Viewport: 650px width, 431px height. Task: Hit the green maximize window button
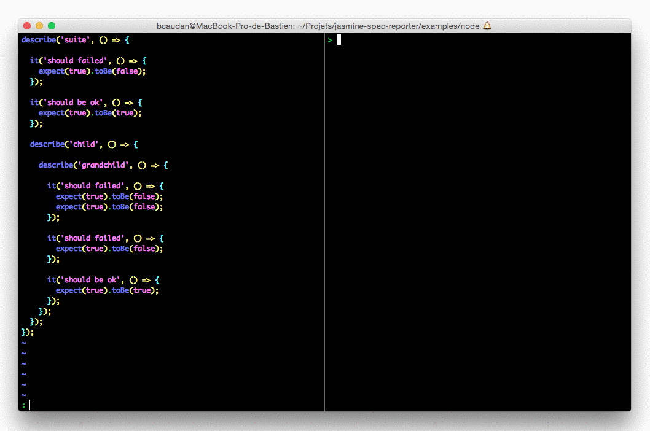[52, 26]
